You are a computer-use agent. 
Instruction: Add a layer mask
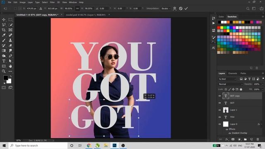coord(233,139)
